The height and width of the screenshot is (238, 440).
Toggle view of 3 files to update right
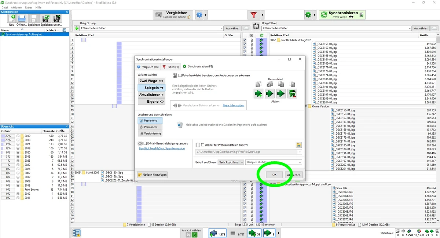tap(269, 233)
